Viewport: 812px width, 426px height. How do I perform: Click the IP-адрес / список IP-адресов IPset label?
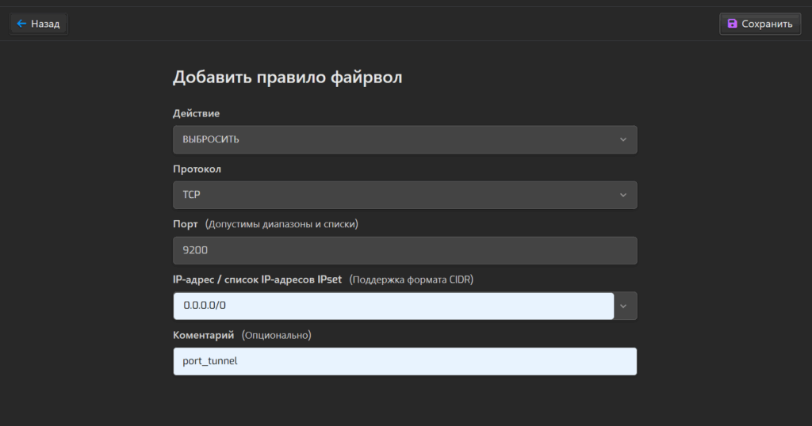(257, 280)
